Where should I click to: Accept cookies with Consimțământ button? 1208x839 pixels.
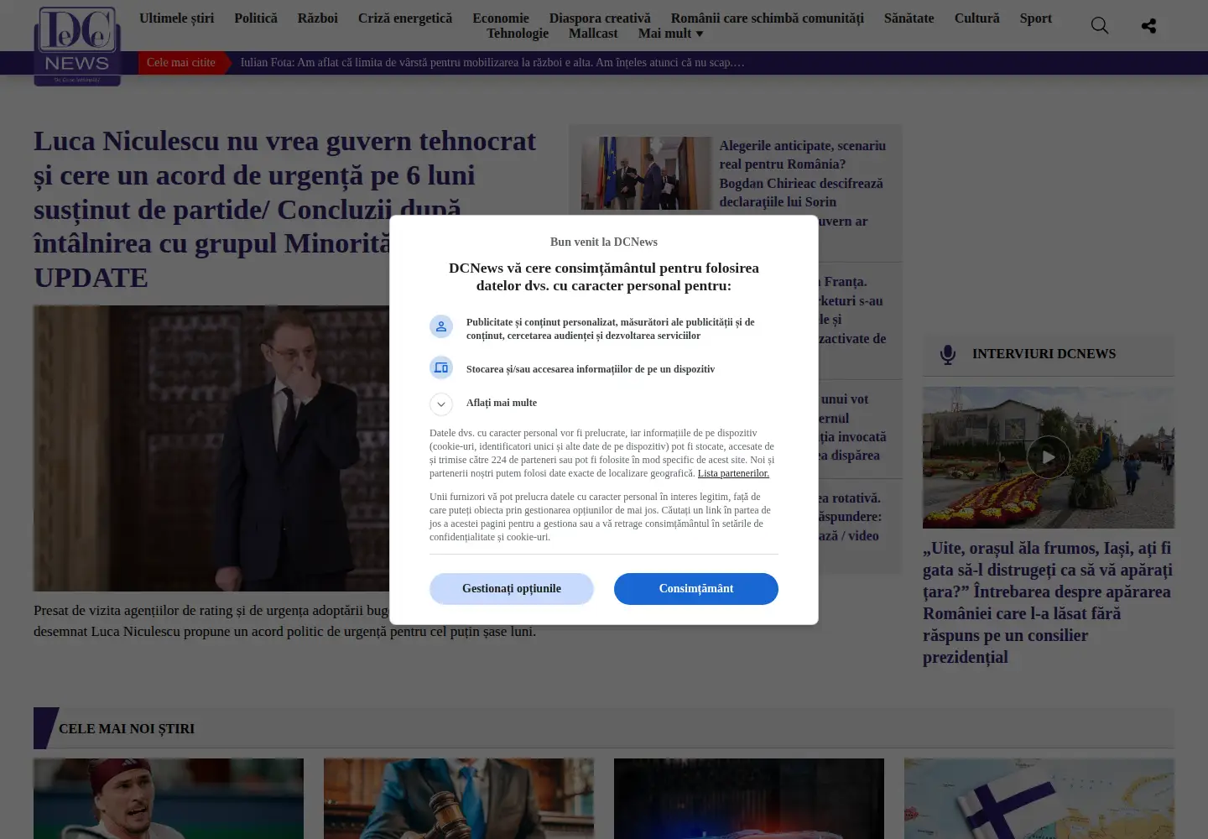[x=696, y=589]
